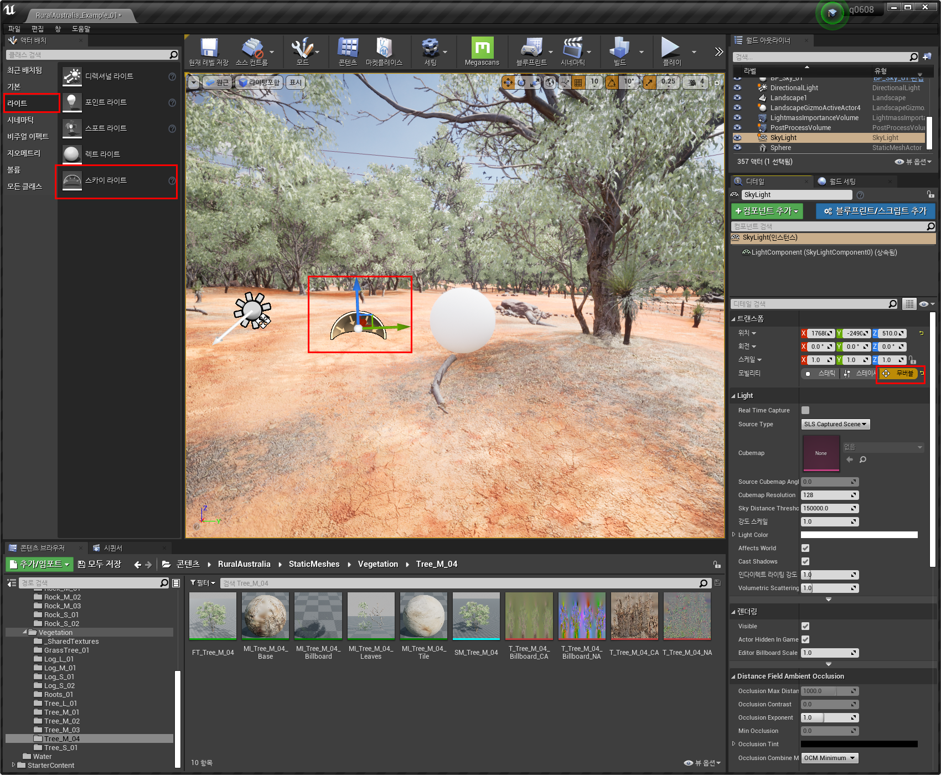Toggle visibility eye for Landscape1
Viewport: 941px width, 775px height.
point(737,98)
